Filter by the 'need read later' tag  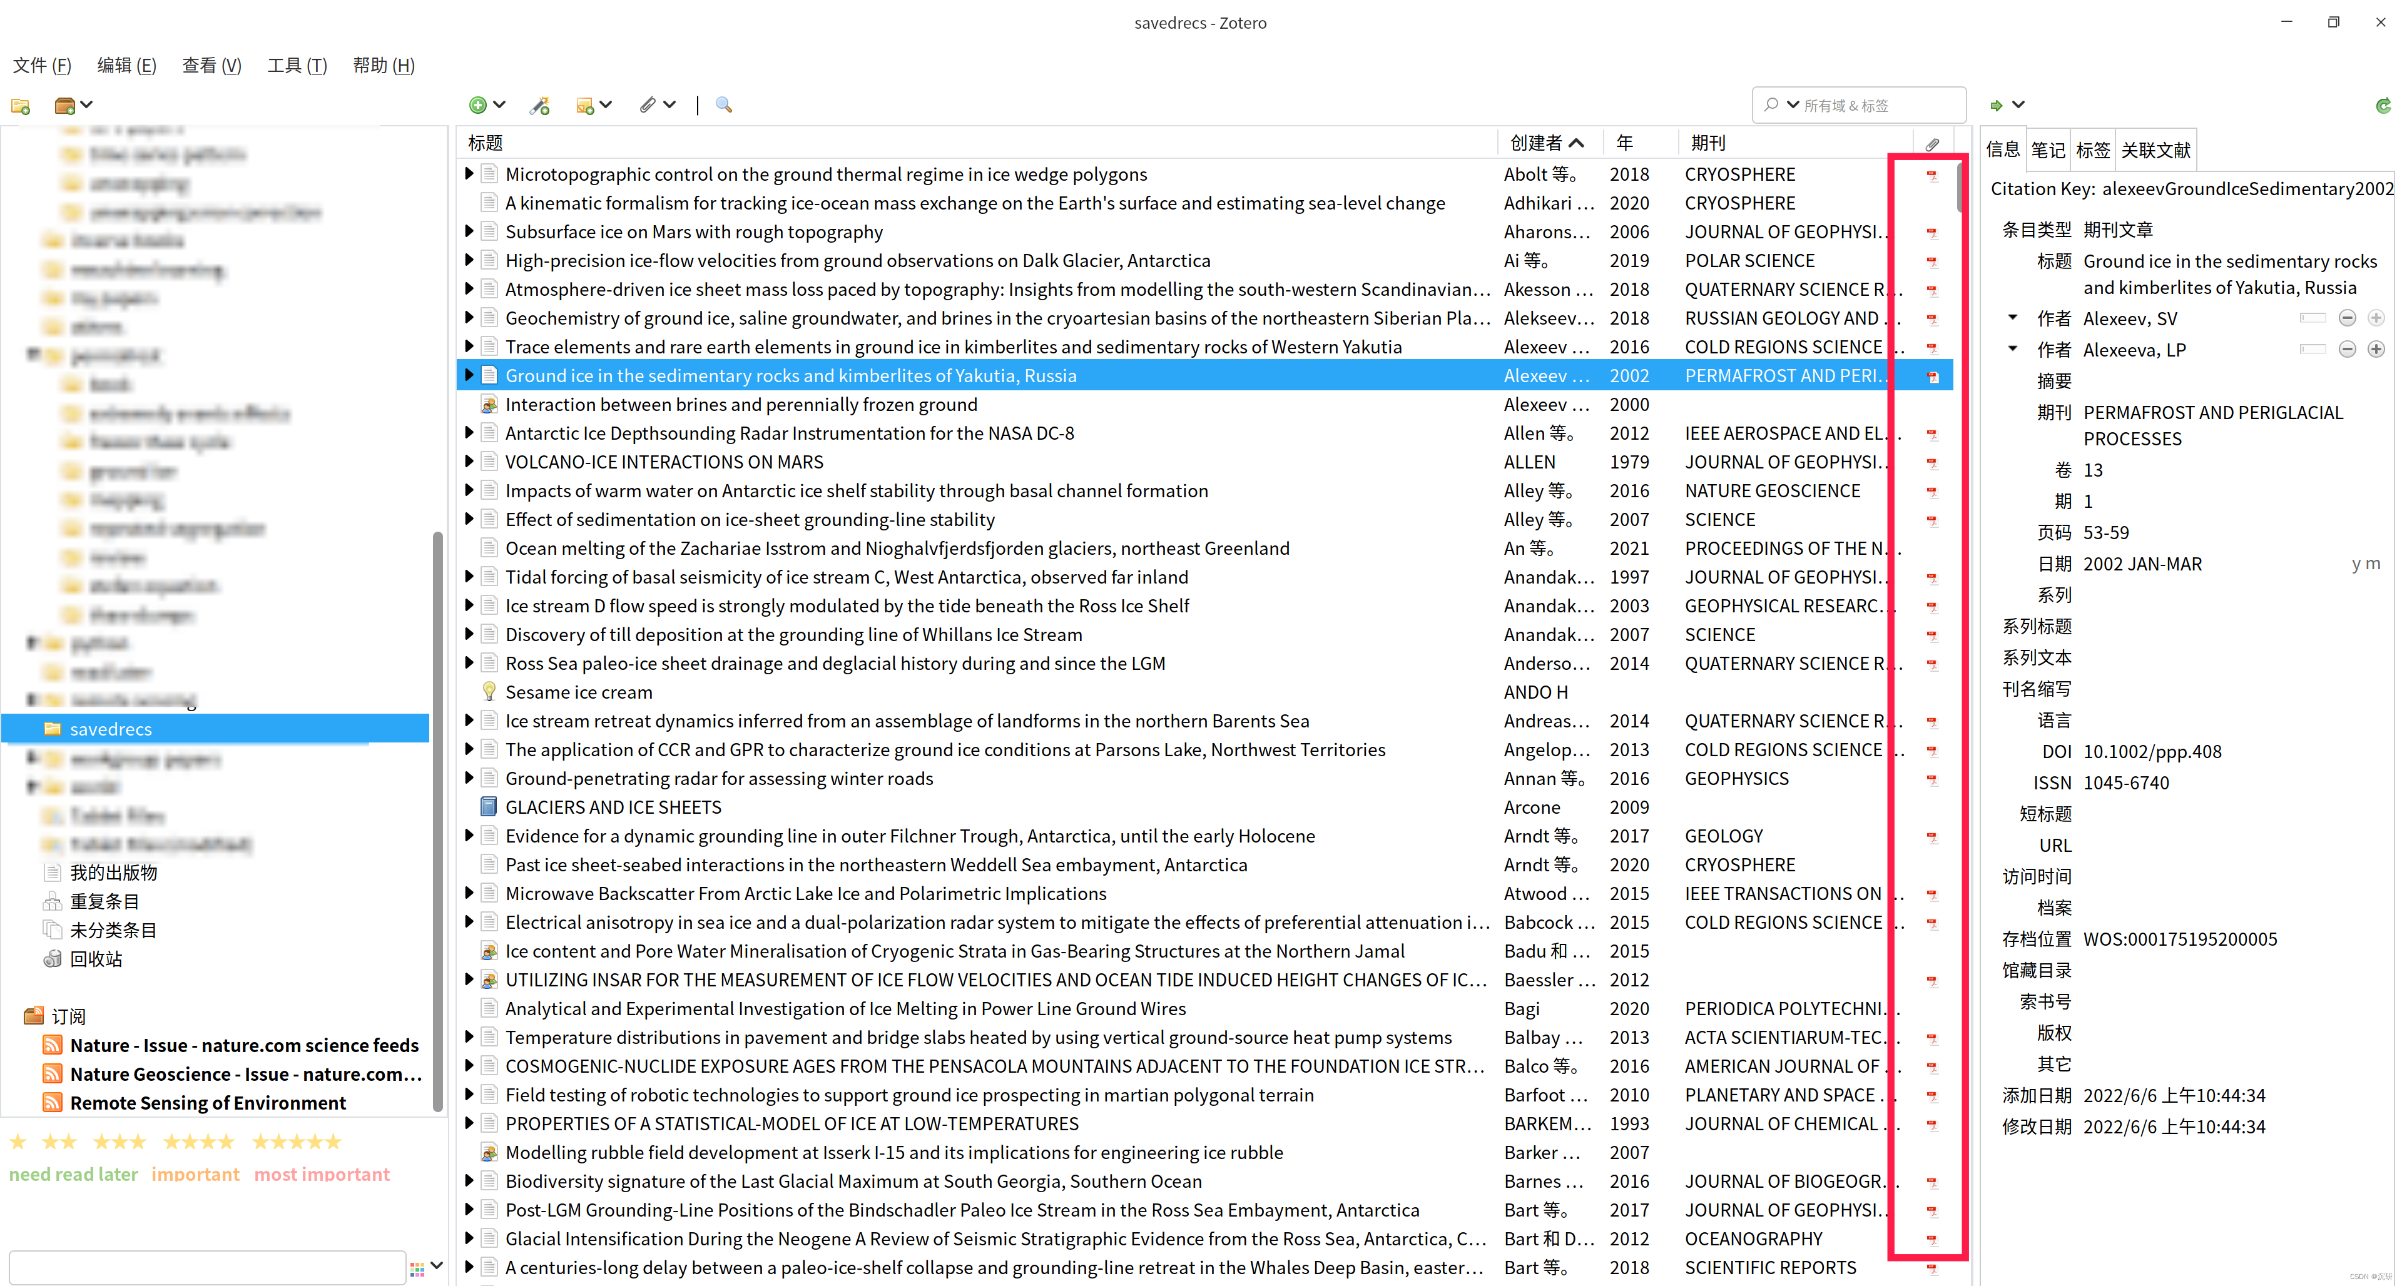[74, 1174]
